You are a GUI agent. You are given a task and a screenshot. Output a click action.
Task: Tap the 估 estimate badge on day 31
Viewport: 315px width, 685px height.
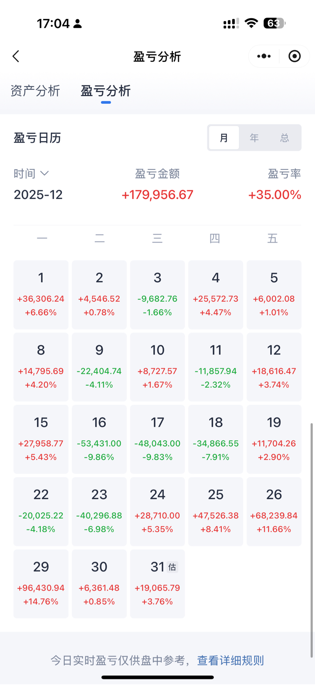[x=172, y=567]
